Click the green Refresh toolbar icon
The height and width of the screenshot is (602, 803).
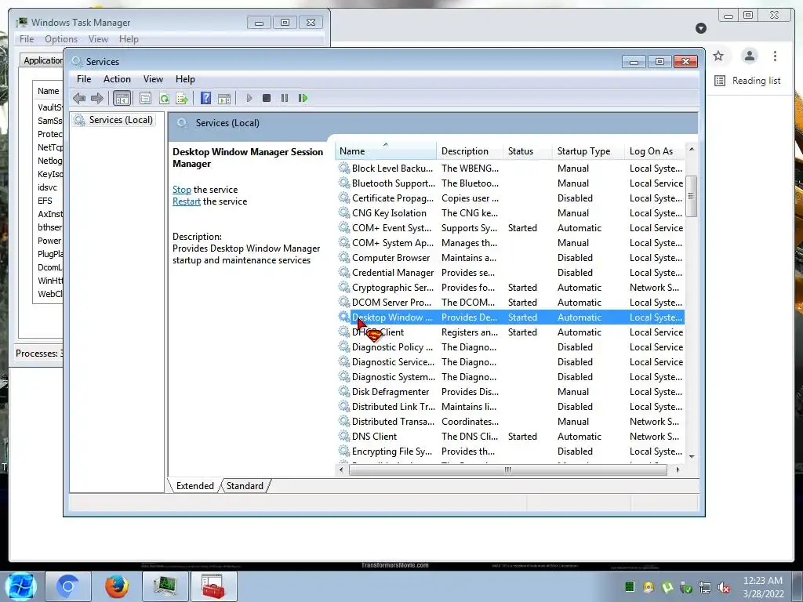(164, 98)
